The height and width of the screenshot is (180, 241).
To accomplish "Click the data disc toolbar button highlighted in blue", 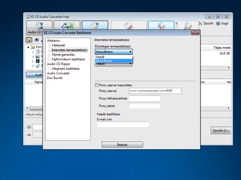I will pyautogui.click(x=161, y=25).
